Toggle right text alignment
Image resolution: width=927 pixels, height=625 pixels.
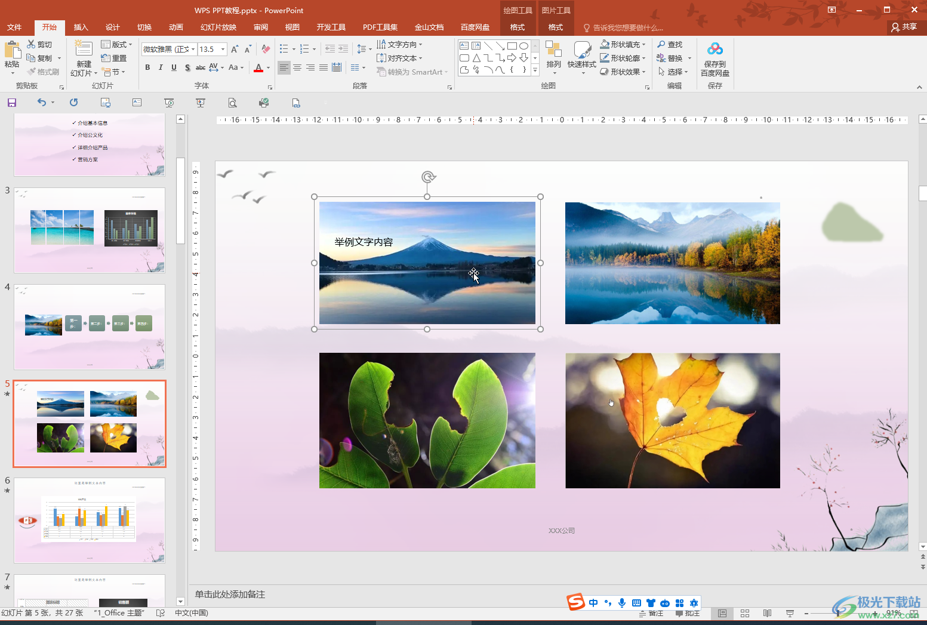(x=310, y=67)
